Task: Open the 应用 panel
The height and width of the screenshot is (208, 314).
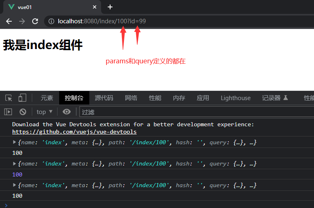Action: (203, 98)
